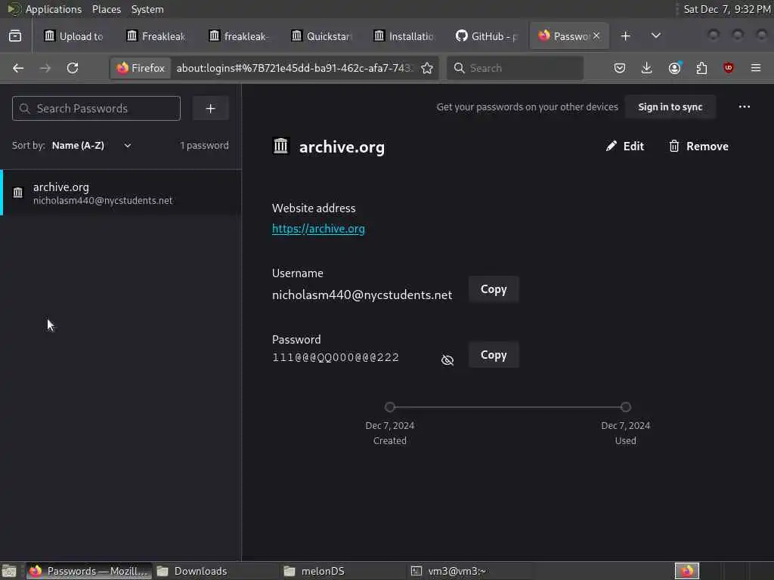
Task: Switch to the lowercase freakleak tab
Action: click(240, 36)
